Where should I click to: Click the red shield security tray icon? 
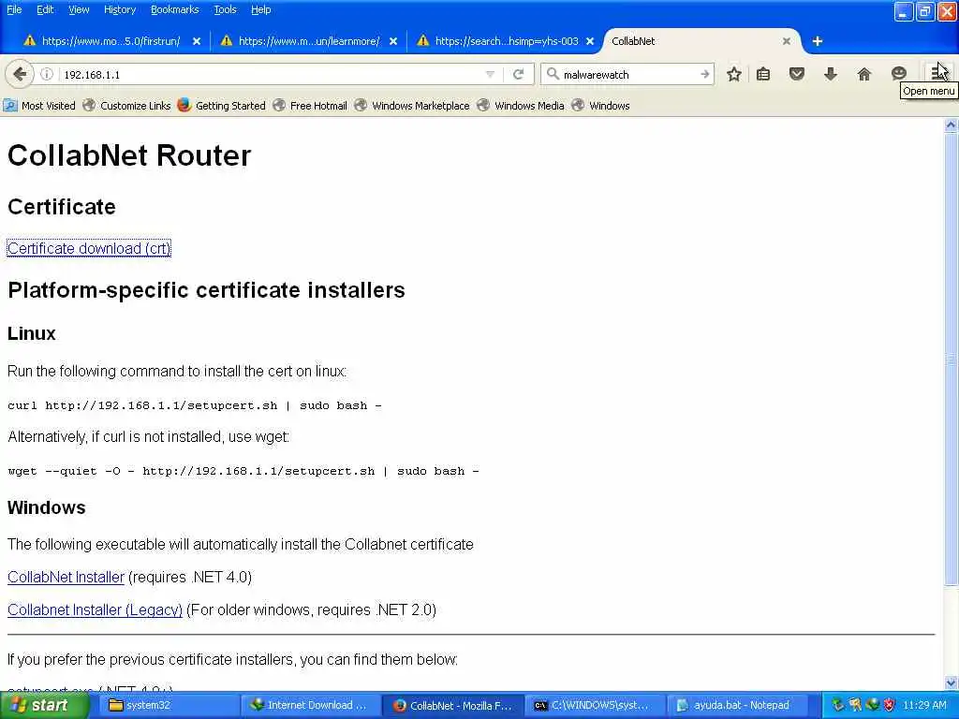click(890, 705)
